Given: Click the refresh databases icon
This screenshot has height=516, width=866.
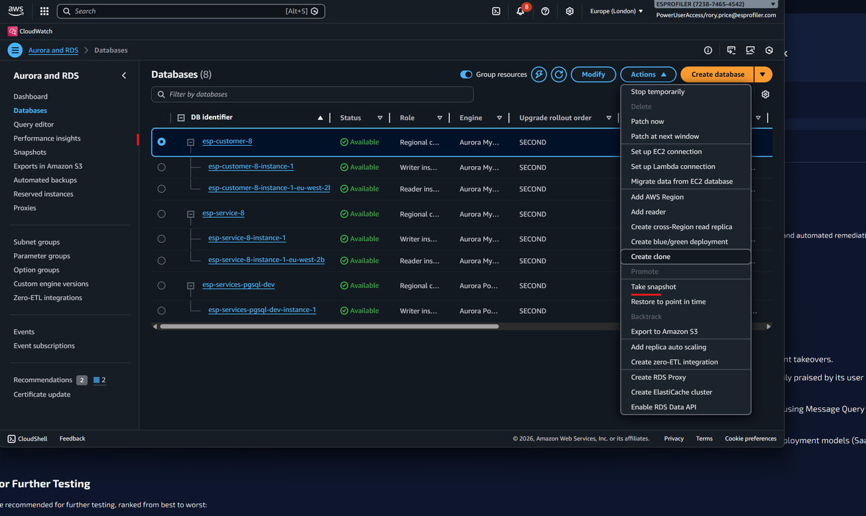Looking at the screenshot, I should tap(559, 74).
